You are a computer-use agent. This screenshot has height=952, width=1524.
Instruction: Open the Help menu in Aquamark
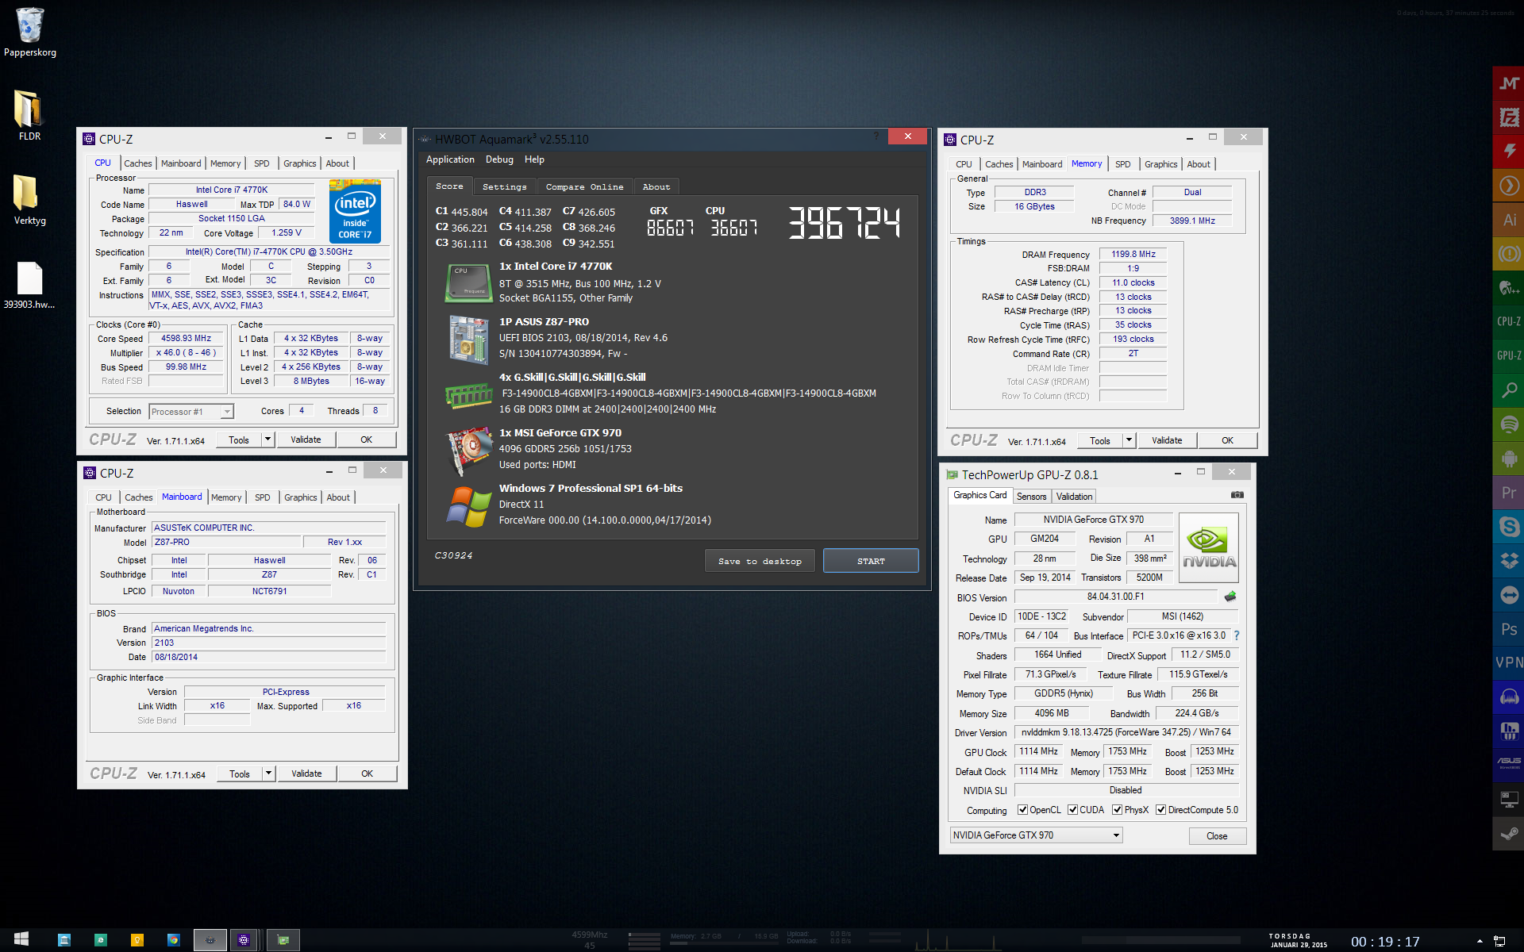click(534, 159)
